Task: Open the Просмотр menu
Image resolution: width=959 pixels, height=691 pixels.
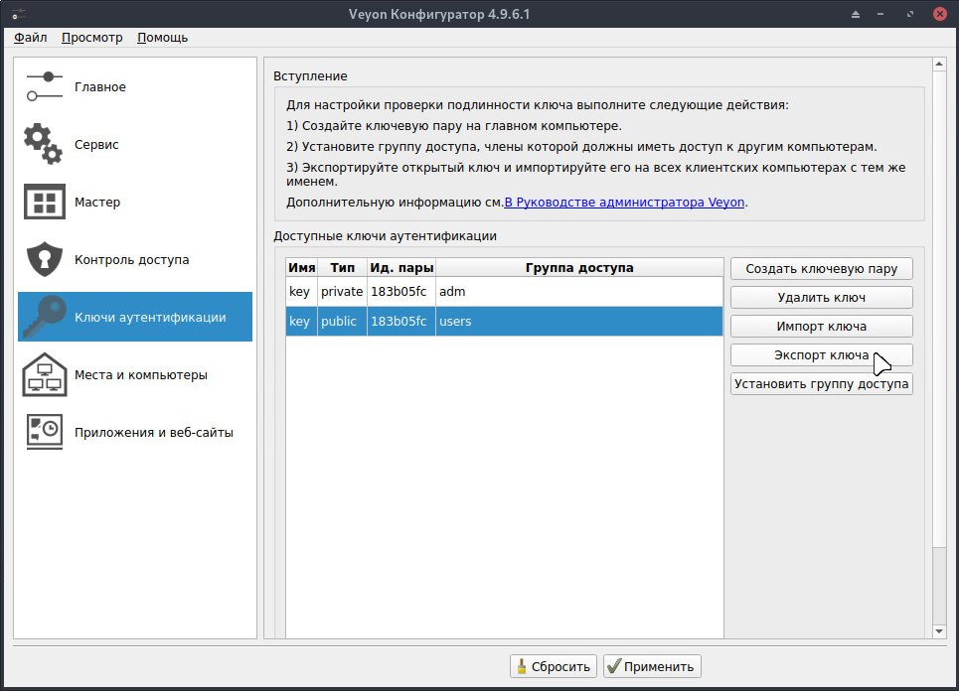Action: (91, 38)
